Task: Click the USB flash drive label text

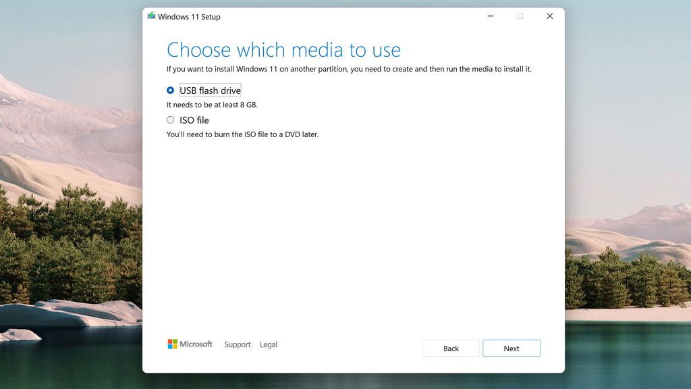Action: (209, 89)
